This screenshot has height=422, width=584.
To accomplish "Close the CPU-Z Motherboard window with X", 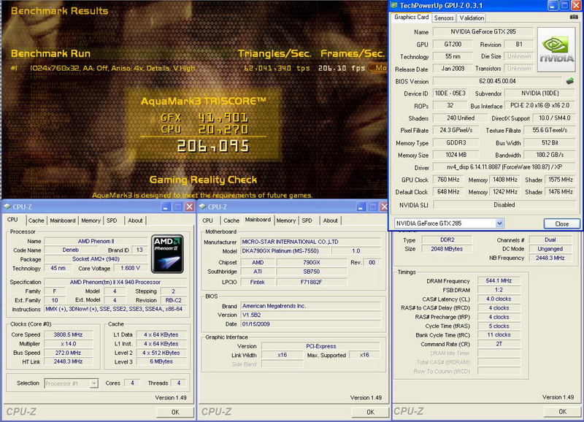I will point(384,207).
